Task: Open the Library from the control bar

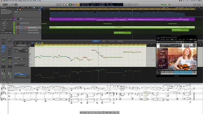Action: tap(2, 4)
